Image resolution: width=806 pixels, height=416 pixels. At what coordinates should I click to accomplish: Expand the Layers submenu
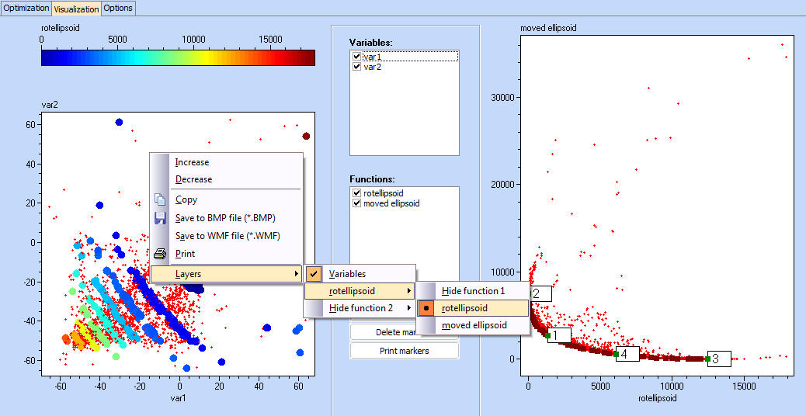pos(225,274)
